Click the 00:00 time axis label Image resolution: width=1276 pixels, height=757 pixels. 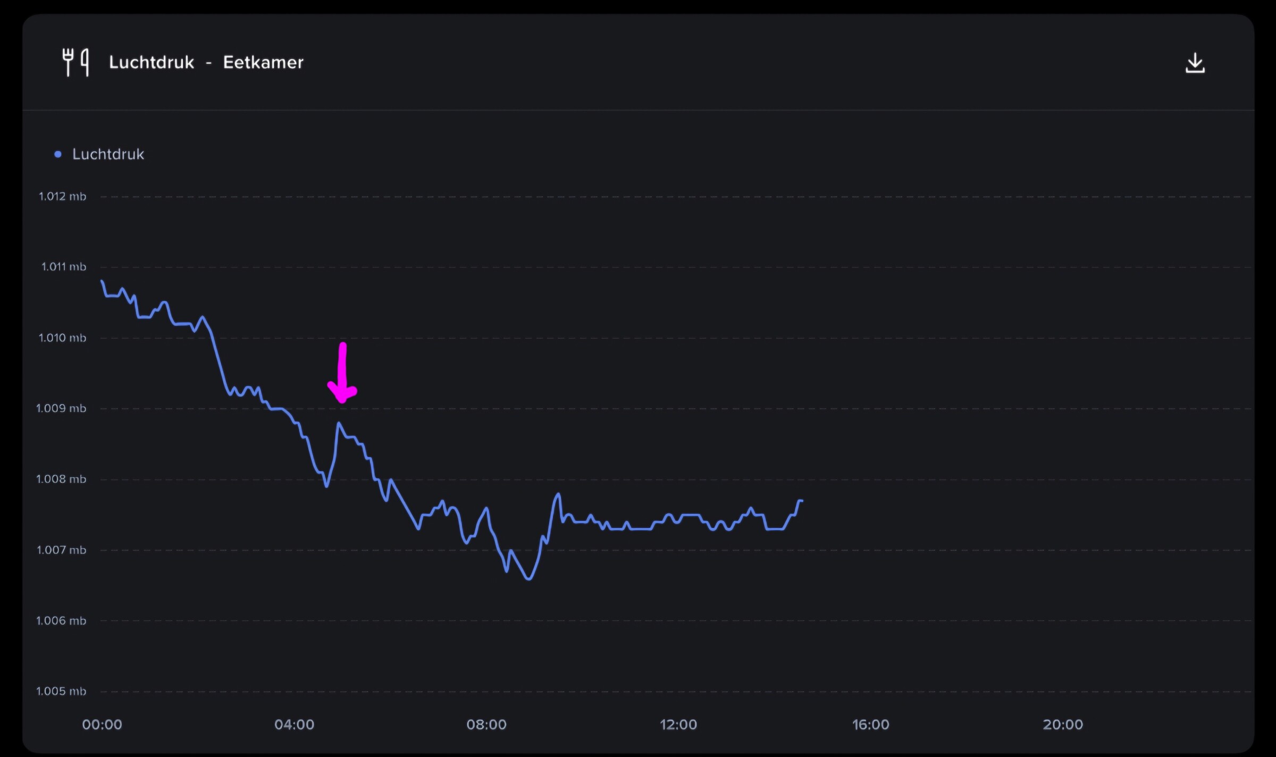[x=102, y=724]
